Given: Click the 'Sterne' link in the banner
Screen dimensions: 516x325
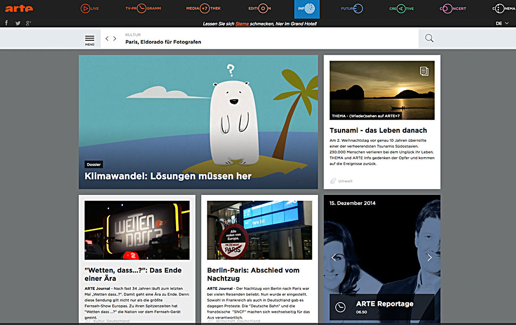Looking at the screenshot, I should [242, 24].
